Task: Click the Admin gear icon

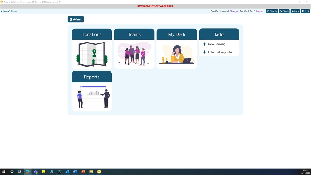Action: pyautogui.click(x=71, y=19)
